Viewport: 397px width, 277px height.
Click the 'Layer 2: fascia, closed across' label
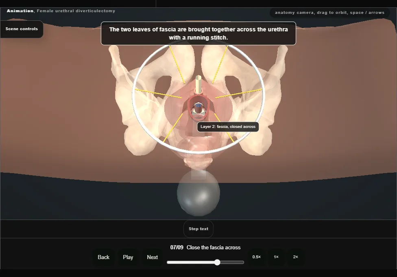(228, 127)
